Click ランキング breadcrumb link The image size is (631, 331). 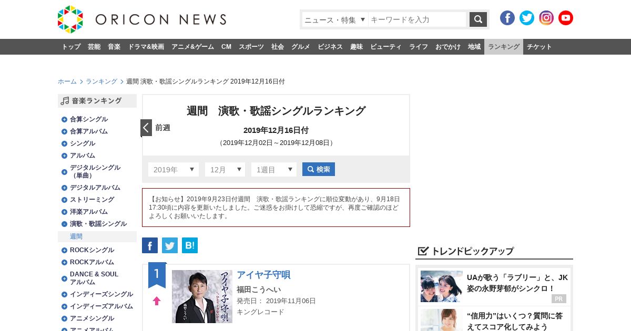[101, 81]
